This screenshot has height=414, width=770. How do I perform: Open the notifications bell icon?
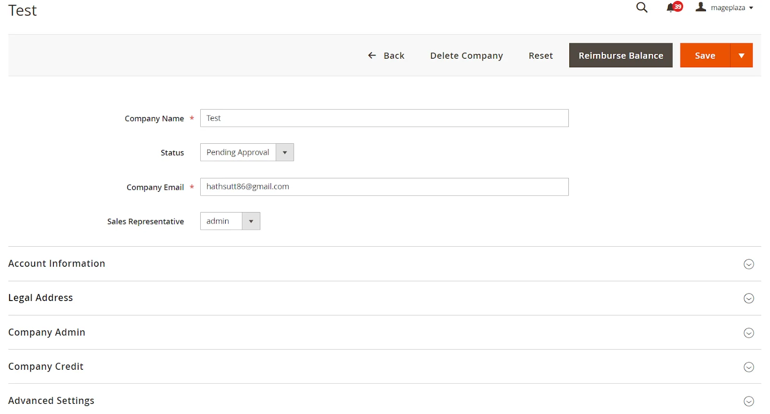pos(670,8)
